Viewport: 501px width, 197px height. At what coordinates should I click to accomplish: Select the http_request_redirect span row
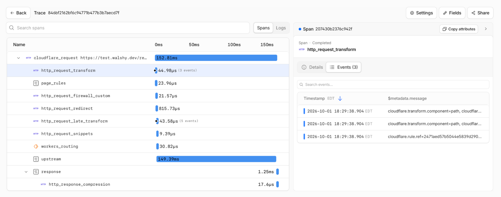[x=148, y=108]
